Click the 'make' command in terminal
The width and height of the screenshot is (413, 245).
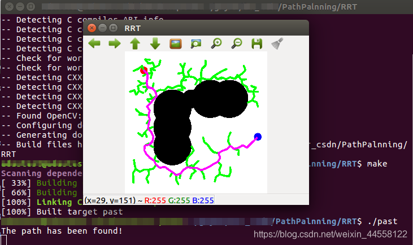point(377,164)
